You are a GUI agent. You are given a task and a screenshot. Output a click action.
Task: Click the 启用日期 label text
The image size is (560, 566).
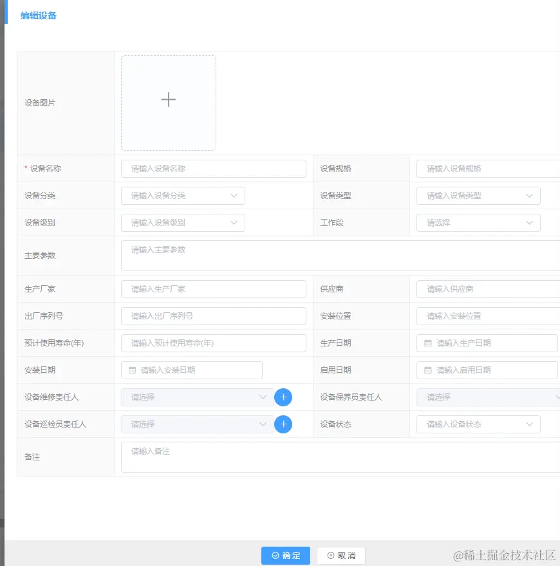tap(335, 370)
